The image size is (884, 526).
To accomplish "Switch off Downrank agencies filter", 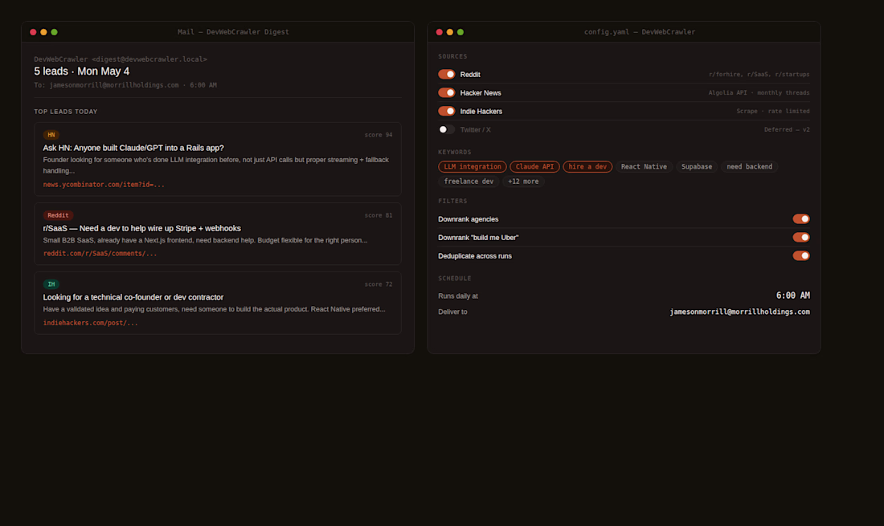I will [801, 219].
